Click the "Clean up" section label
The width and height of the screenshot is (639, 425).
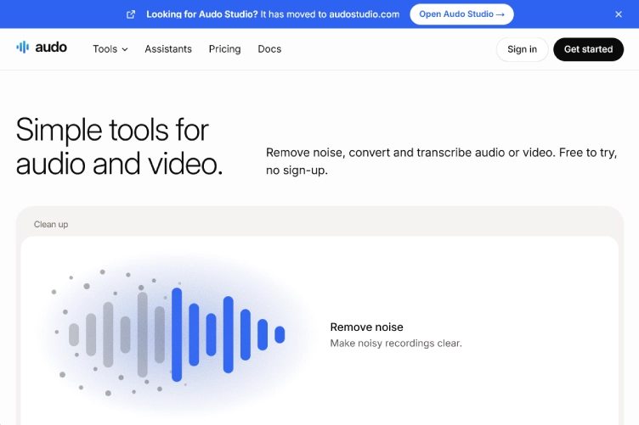click(x=51, y=225)
